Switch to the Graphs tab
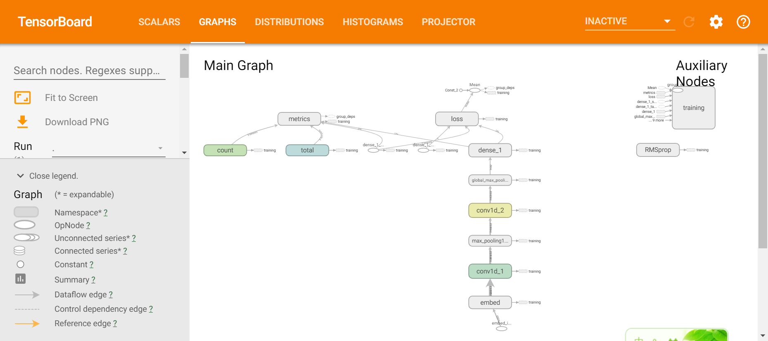Viewport: 768px width, 341px height. click(x=218, y=22)
